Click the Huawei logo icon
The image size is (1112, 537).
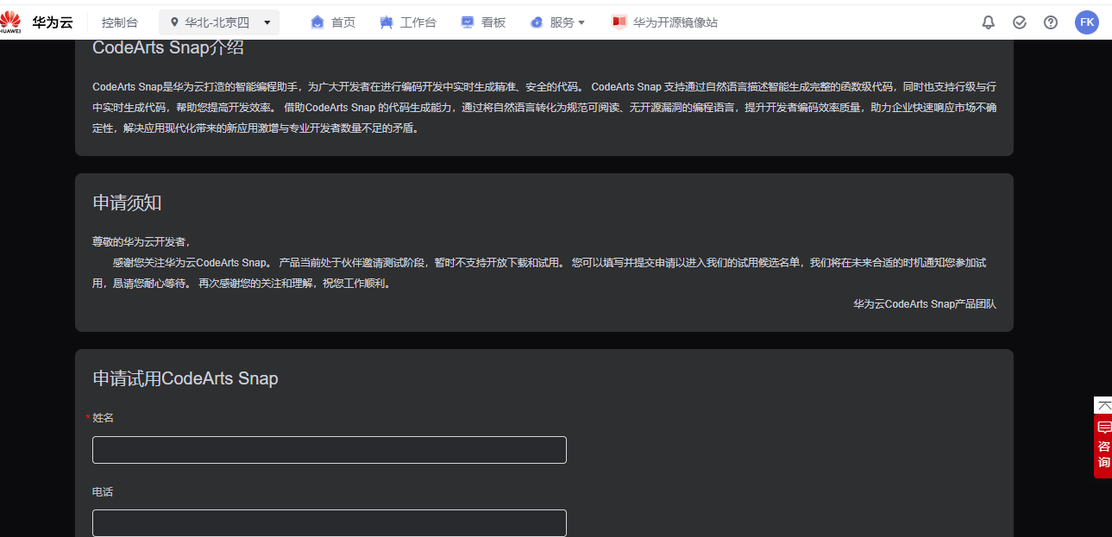(x=10, y=23)
